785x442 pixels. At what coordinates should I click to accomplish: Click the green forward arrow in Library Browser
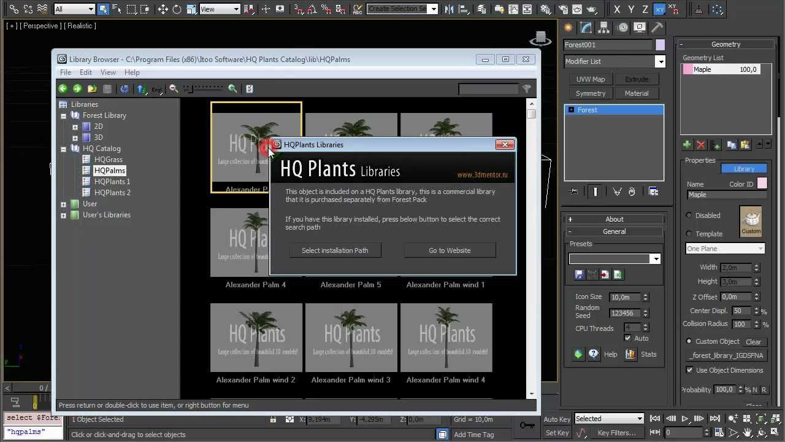click(77, 89)
